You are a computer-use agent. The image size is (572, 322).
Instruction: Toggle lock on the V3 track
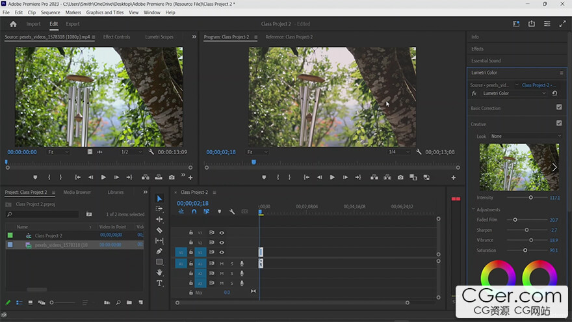pyautogui.click(x=191, y=233)
